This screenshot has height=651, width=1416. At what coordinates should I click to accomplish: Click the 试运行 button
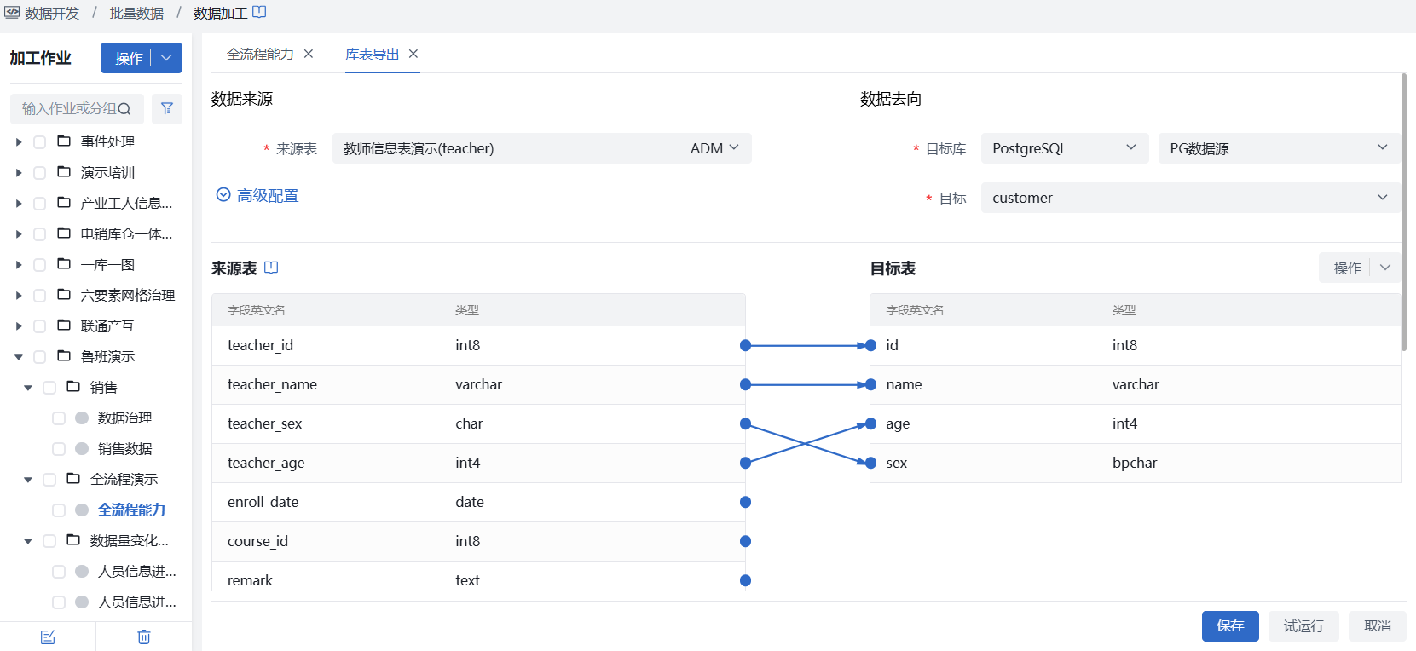1303,626
